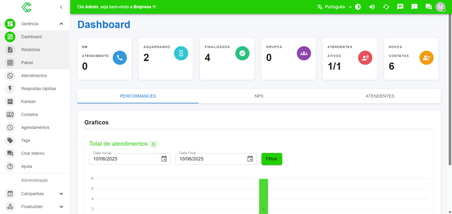Screen dimensions: 452x214
Task: Click the Dashboard sidebar icon
Action: click(10, 37)
